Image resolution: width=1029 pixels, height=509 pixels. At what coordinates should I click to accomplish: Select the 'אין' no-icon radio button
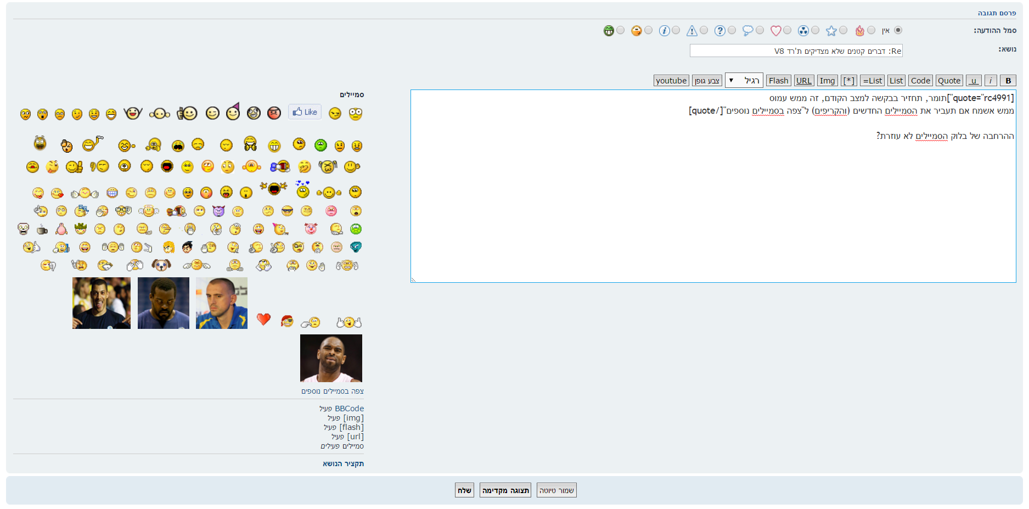(x=898, y=30)
